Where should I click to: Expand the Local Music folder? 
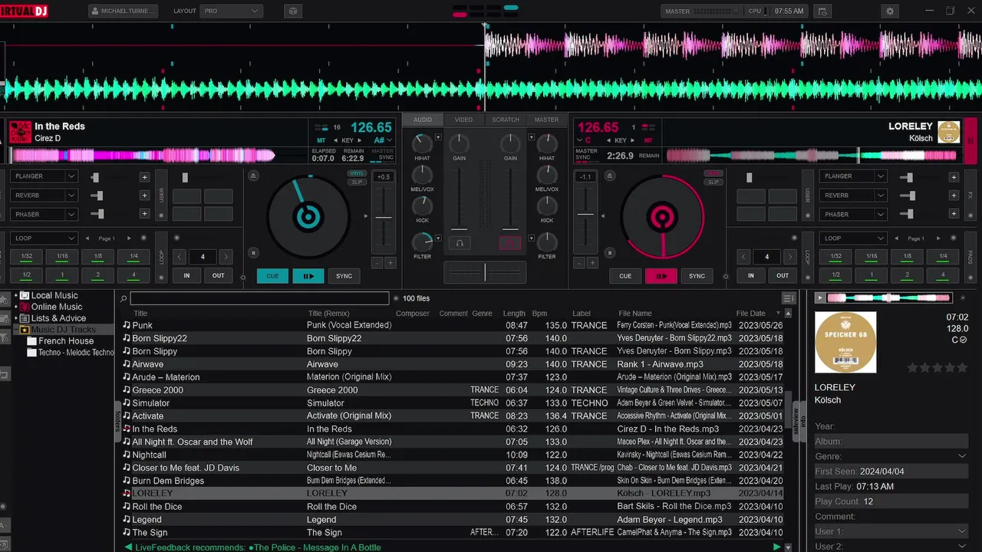(16, 295)
